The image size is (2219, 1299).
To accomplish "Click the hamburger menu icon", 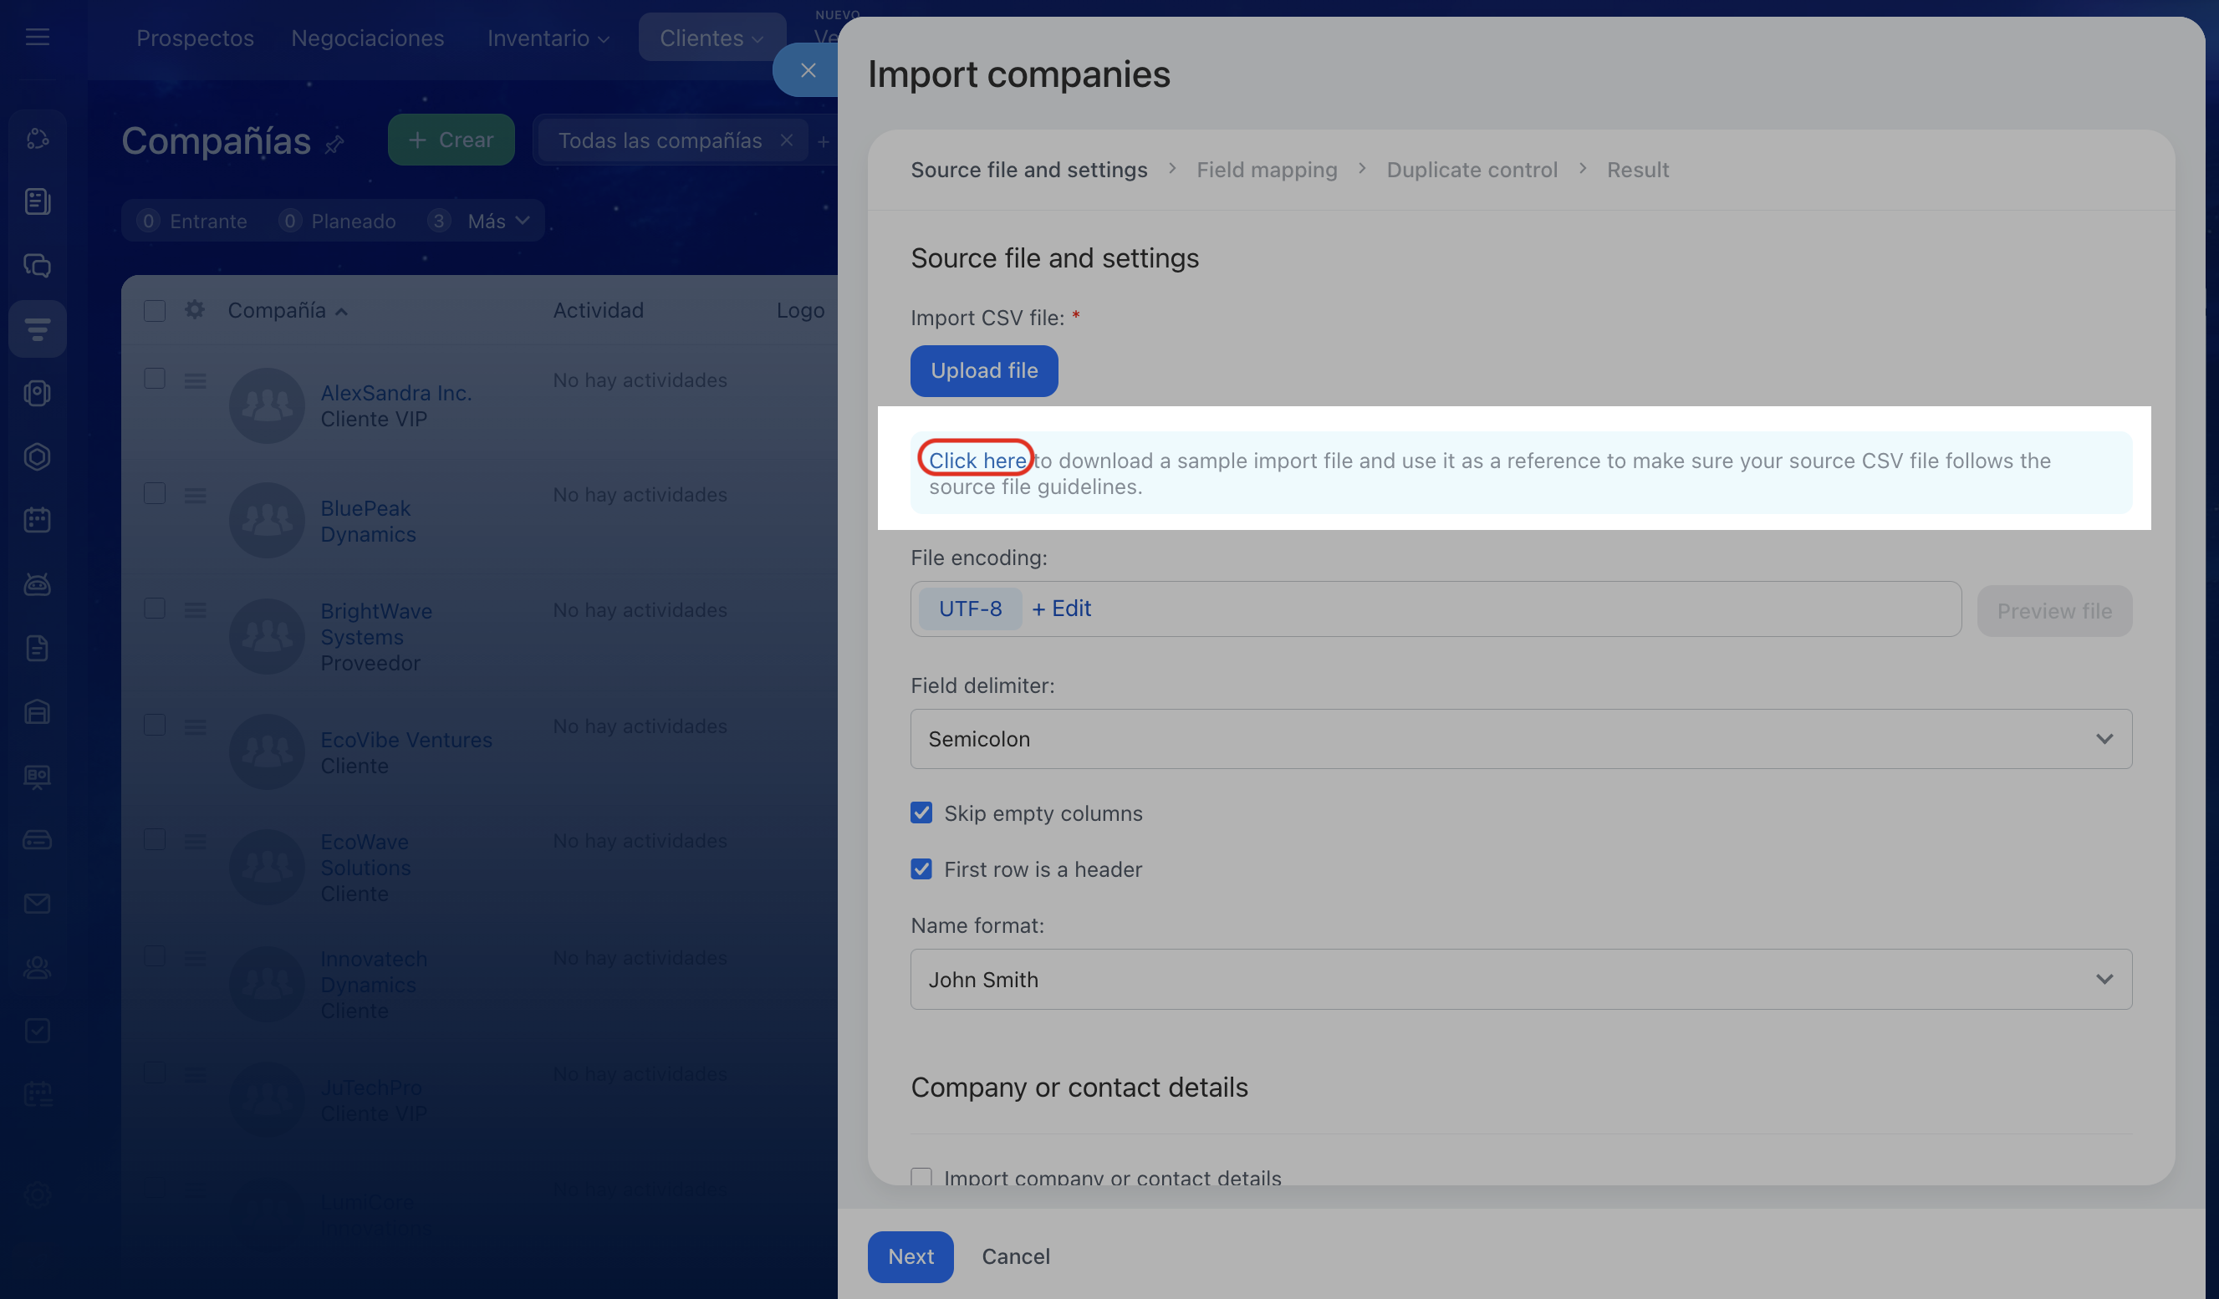I will tap(37, 37).
